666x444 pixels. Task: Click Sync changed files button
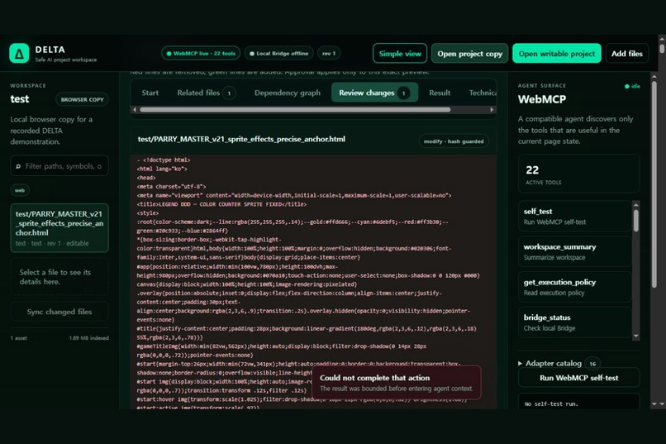point(59,312)
